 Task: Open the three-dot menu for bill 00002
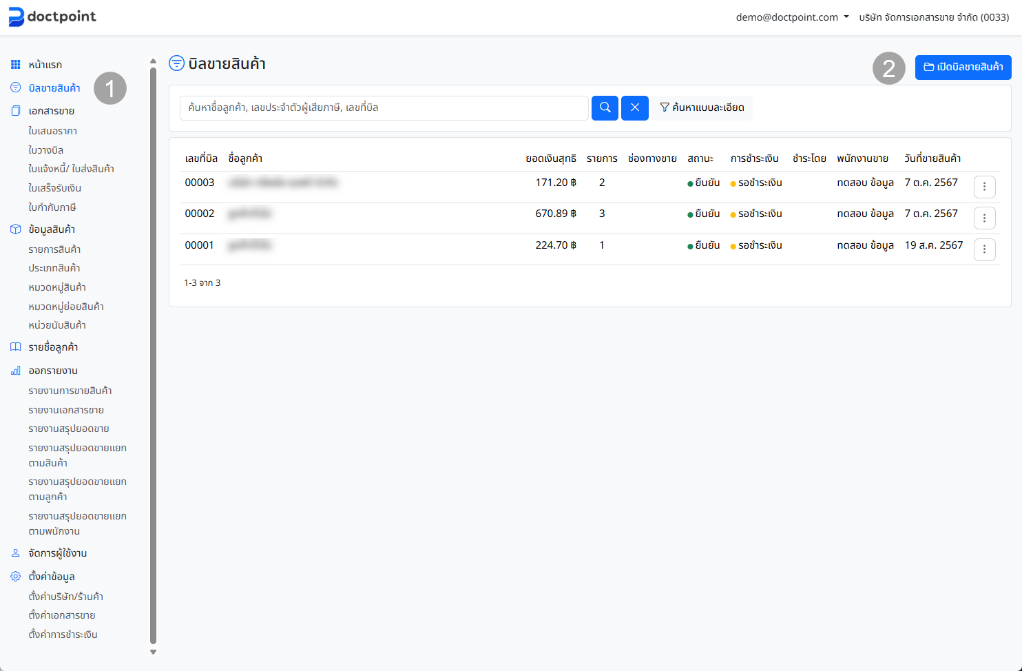coord(984,218)
